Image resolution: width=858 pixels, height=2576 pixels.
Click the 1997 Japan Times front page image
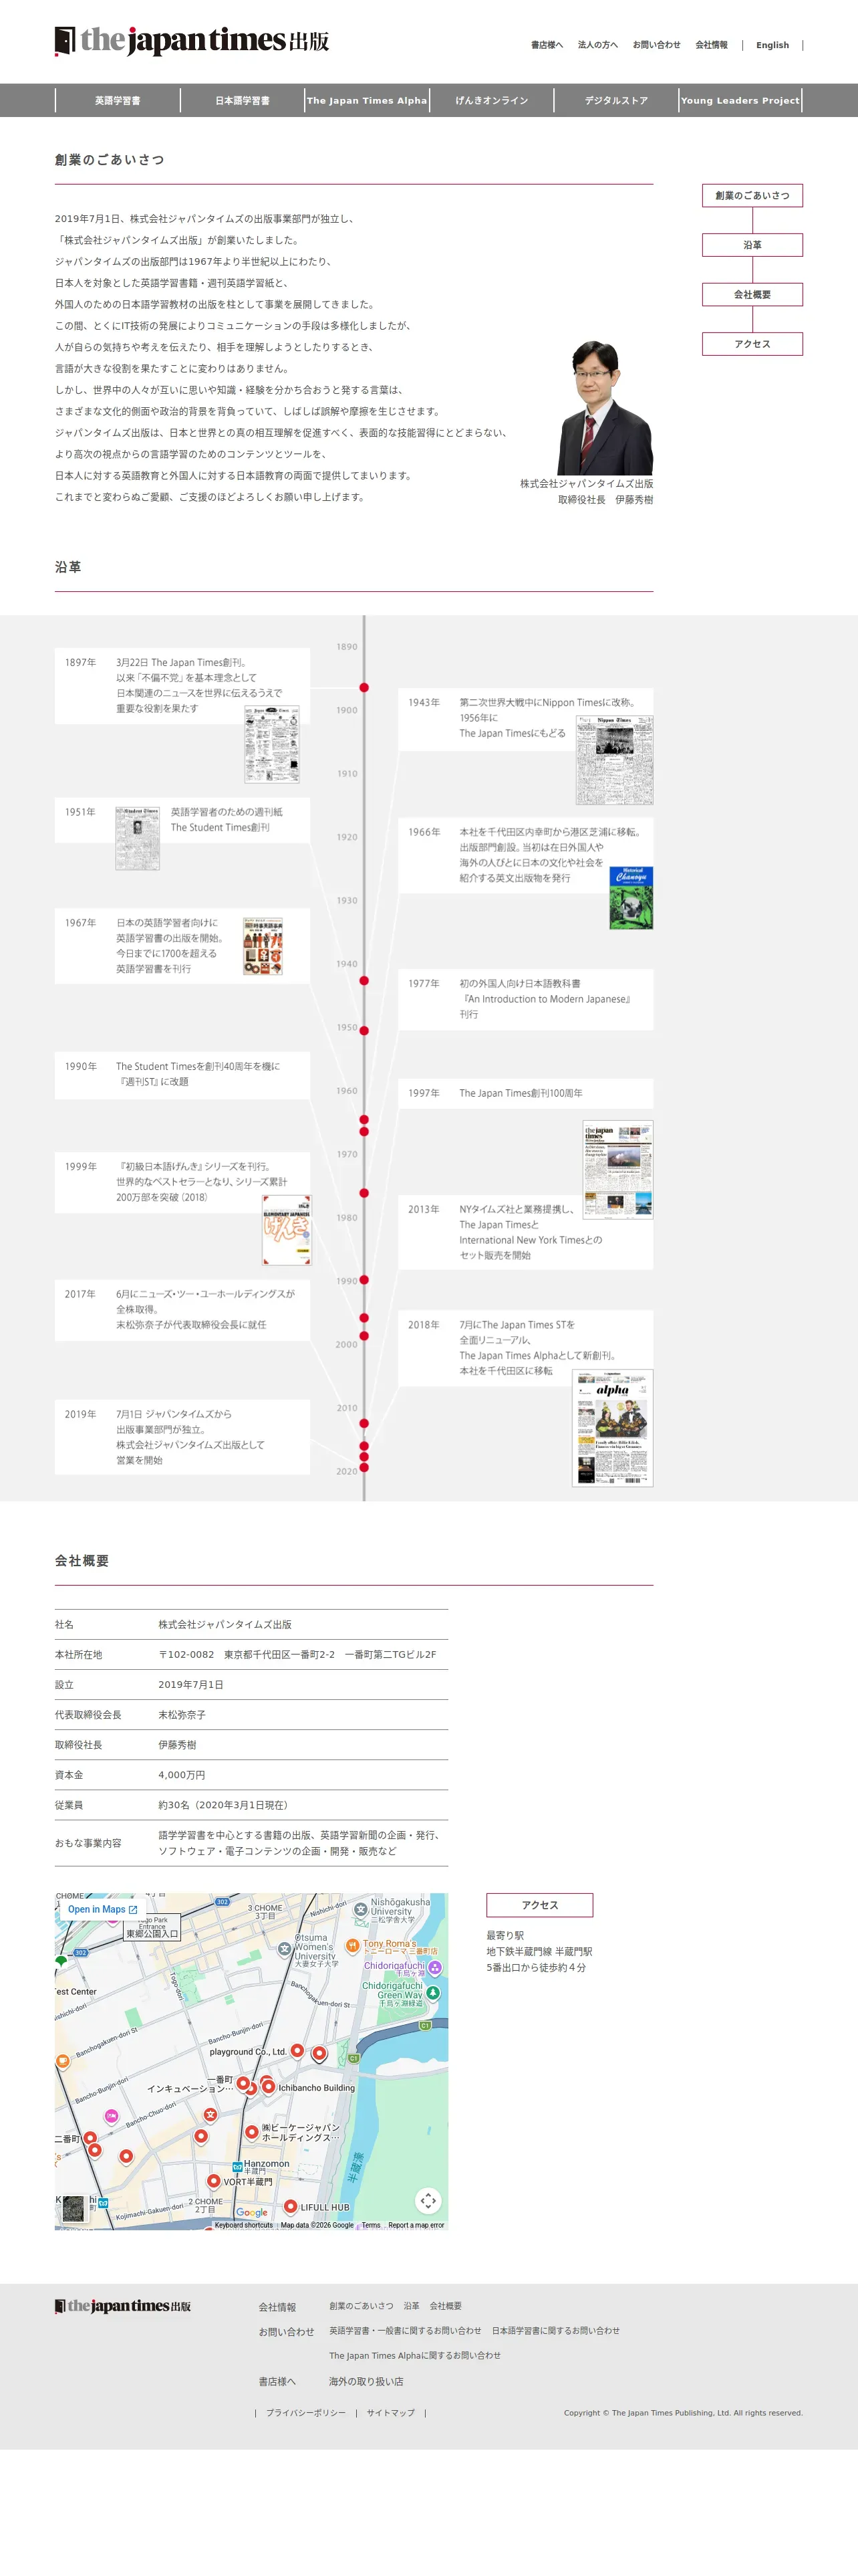(617, 1169)
